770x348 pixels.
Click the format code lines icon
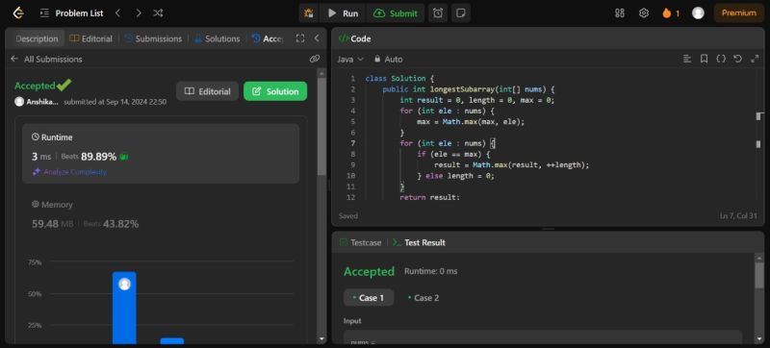click(x=687, y=59)
